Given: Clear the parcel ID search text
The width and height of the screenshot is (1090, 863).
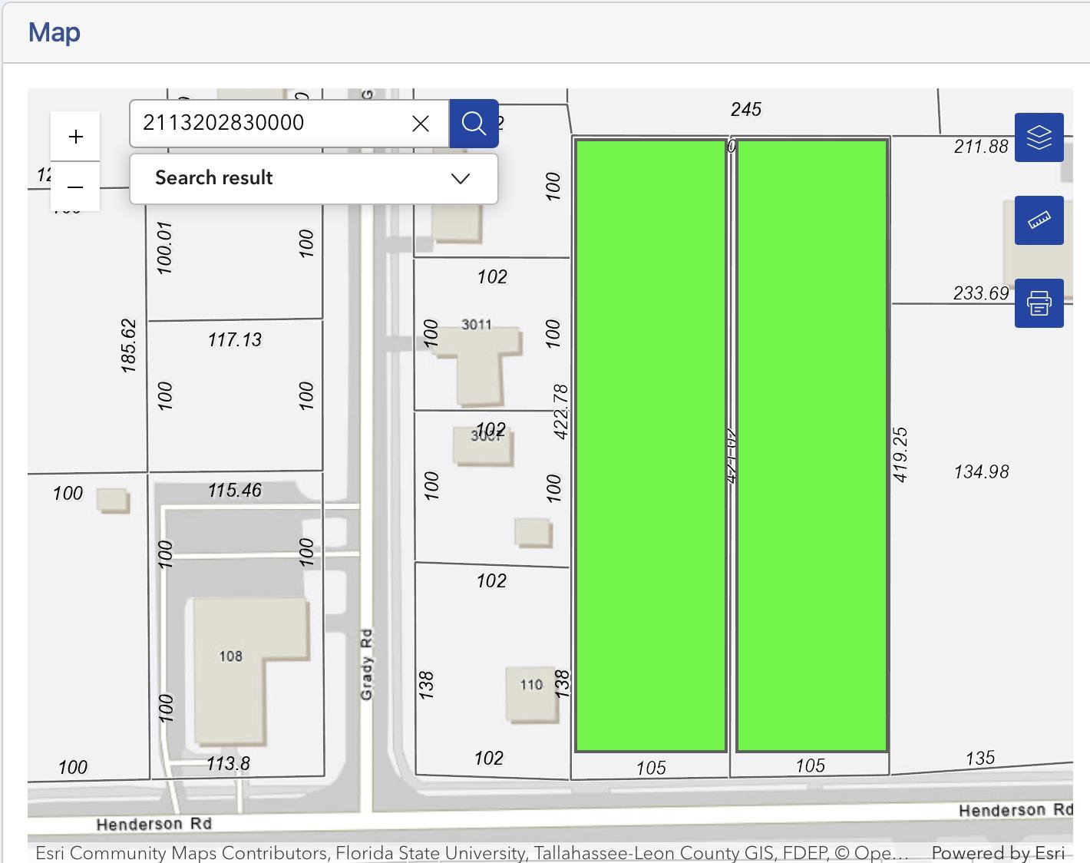Looking at the screenshot, I should tap(421, 124).
